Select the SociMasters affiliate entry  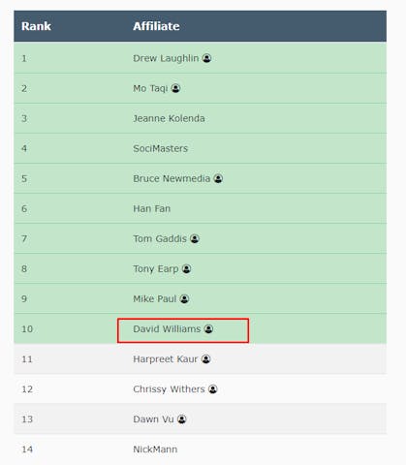(x=161, y=148)
